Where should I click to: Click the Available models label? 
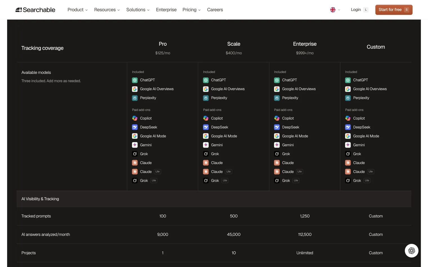click(x=36, y=73)
